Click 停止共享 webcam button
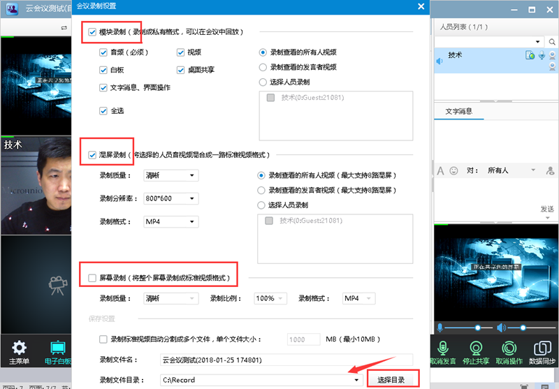Viewport: 559px width, 389px height. click(x=476, y=353)
